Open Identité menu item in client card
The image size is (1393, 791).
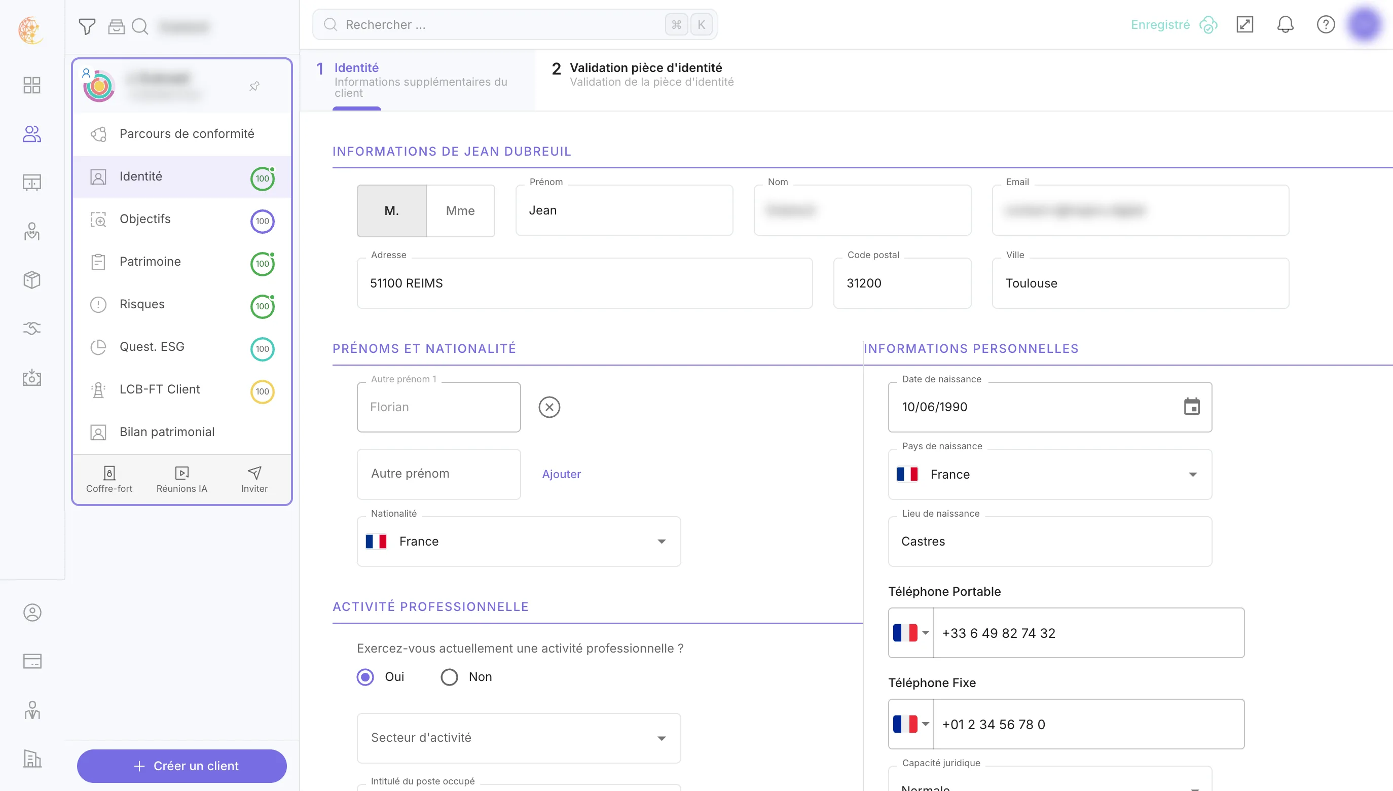point(182,176)
